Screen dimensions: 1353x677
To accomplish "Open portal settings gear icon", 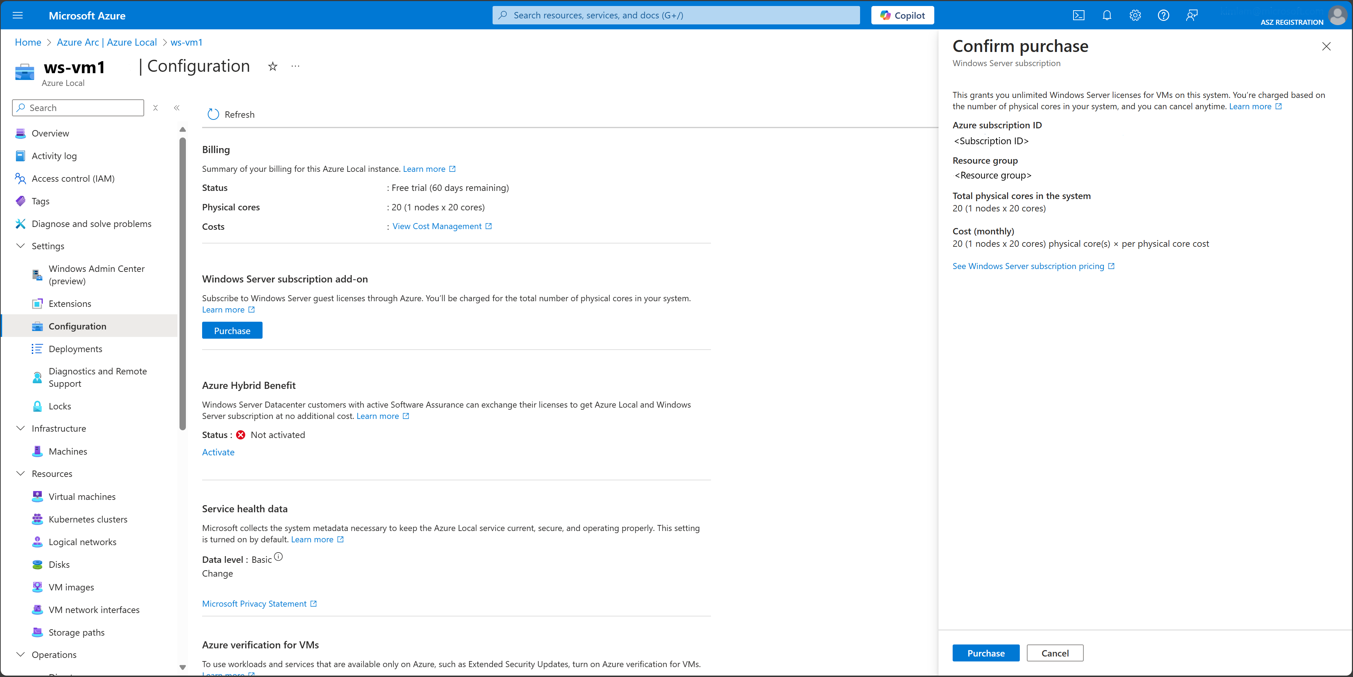I will tap(1135, 15).
